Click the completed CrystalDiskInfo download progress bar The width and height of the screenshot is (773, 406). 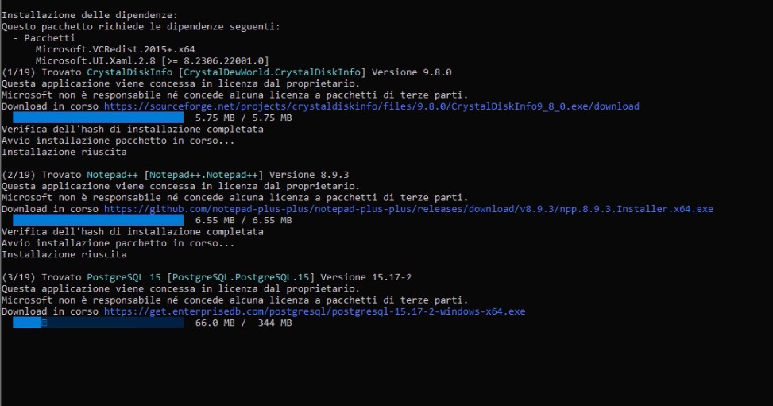(x=98, y=118)
